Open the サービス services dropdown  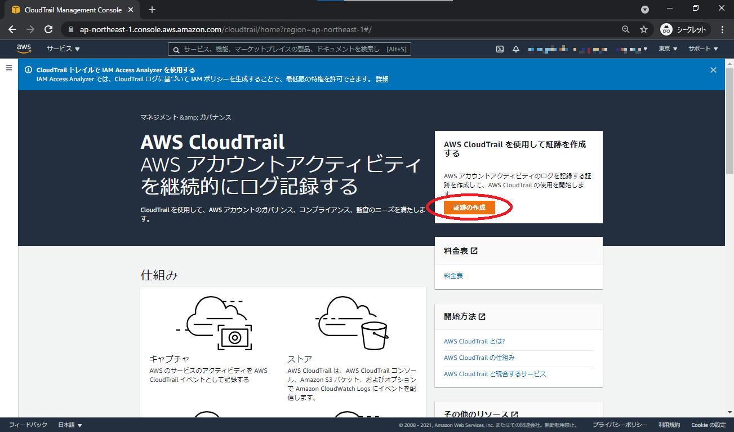63,49
